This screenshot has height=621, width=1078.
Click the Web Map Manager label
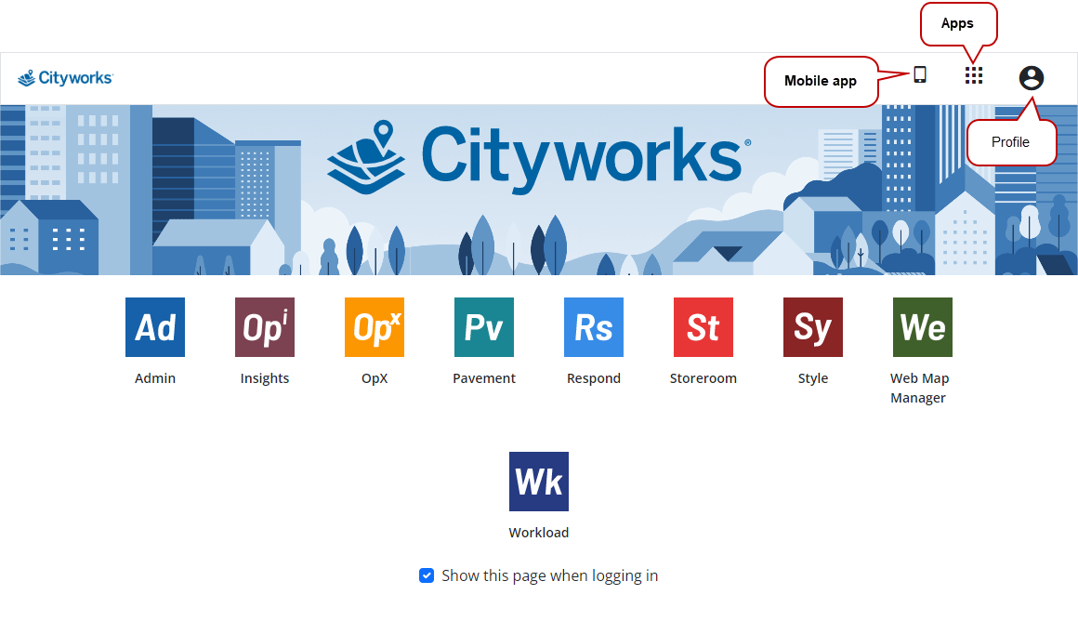919,388
